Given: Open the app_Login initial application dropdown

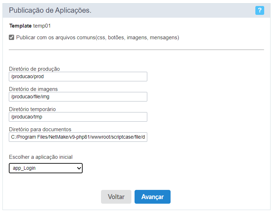Looking at the screenshot, I should point(46,168).
